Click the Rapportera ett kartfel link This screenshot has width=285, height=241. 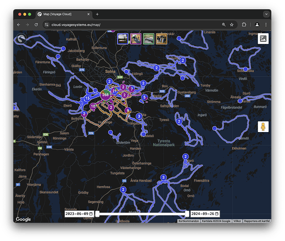[x=257, y=221]
